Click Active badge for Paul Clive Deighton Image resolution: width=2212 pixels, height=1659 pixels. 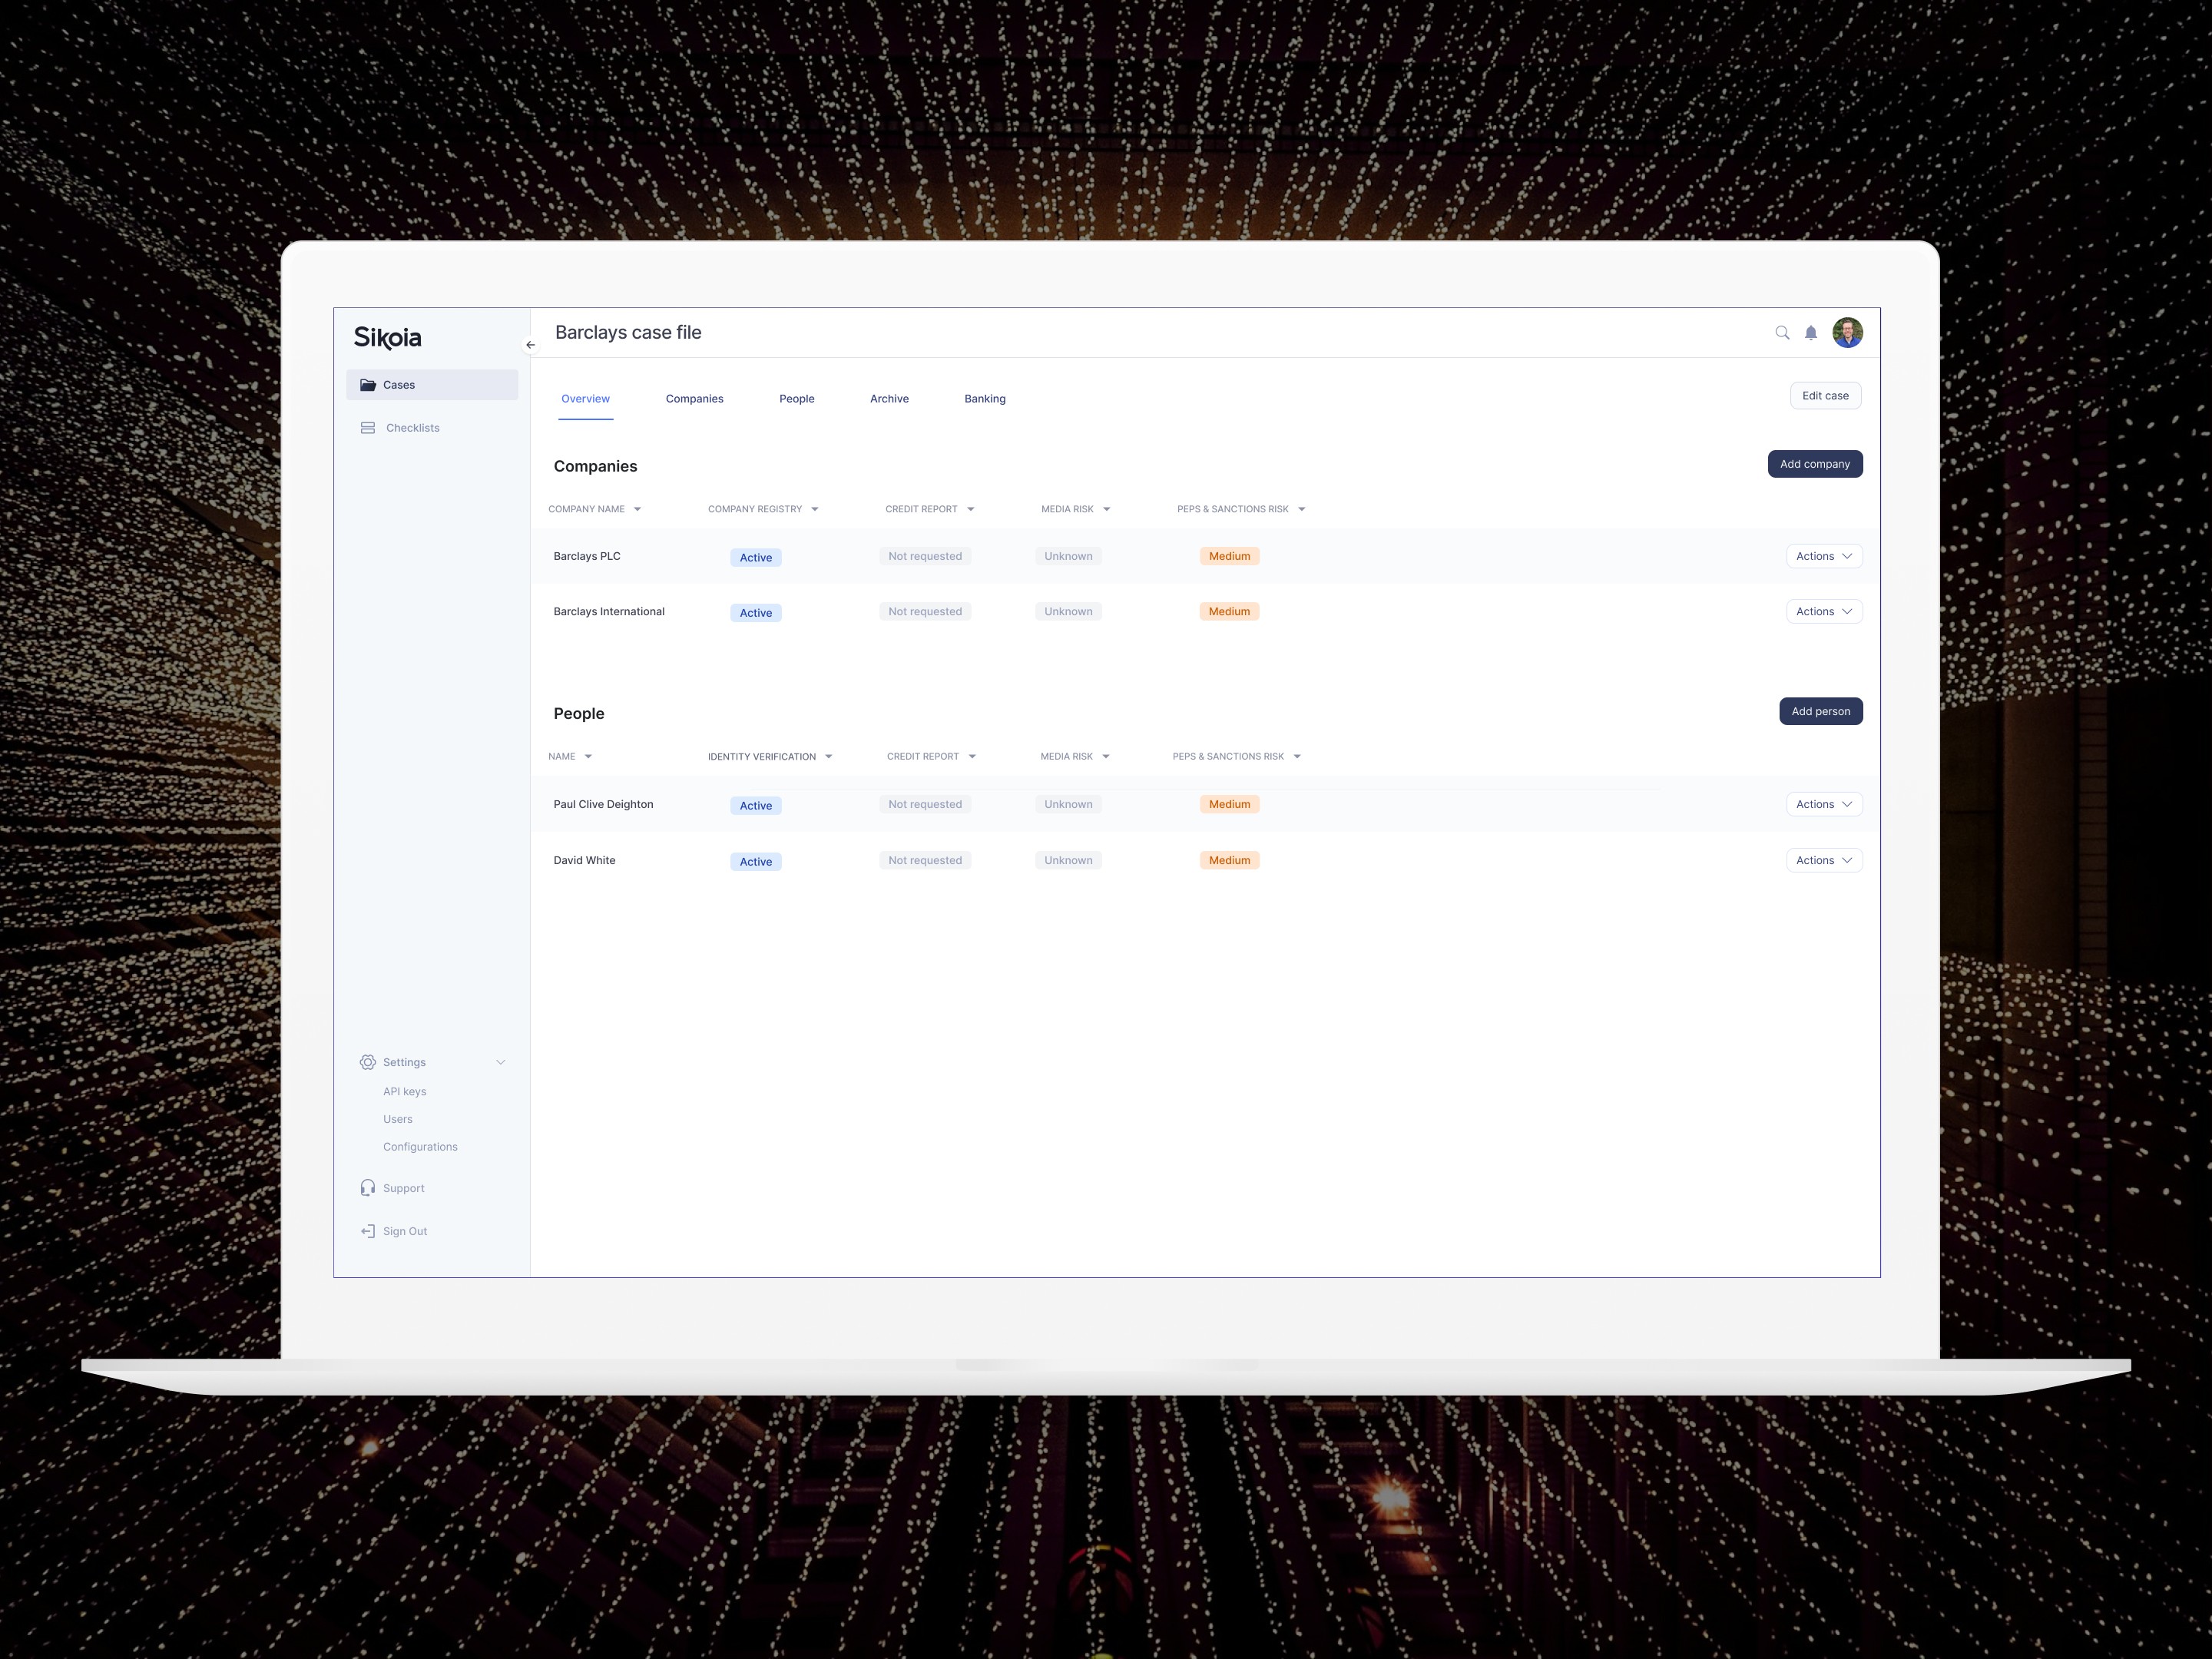coord(756,806)
